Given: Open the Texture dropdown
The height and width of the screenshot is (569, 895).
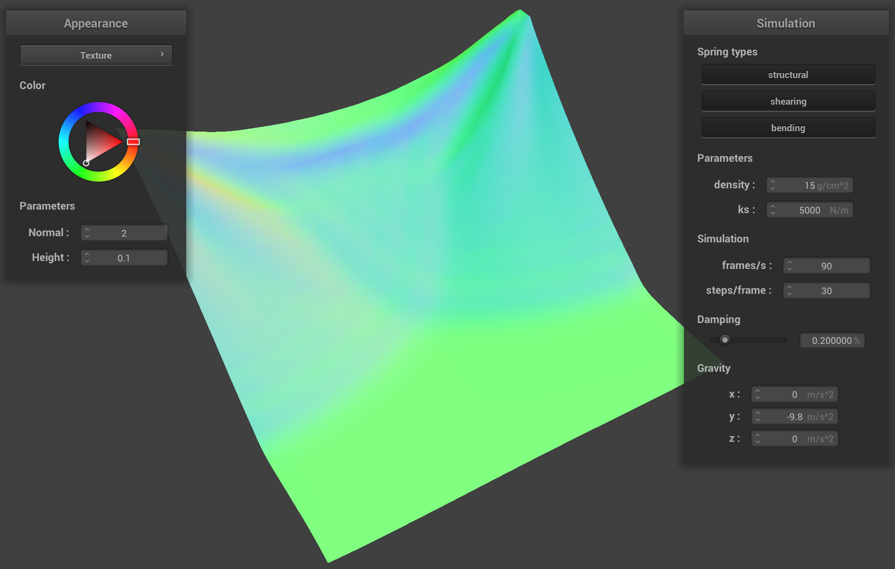Looking at the screenshot, I should click(x=96, y=55).
